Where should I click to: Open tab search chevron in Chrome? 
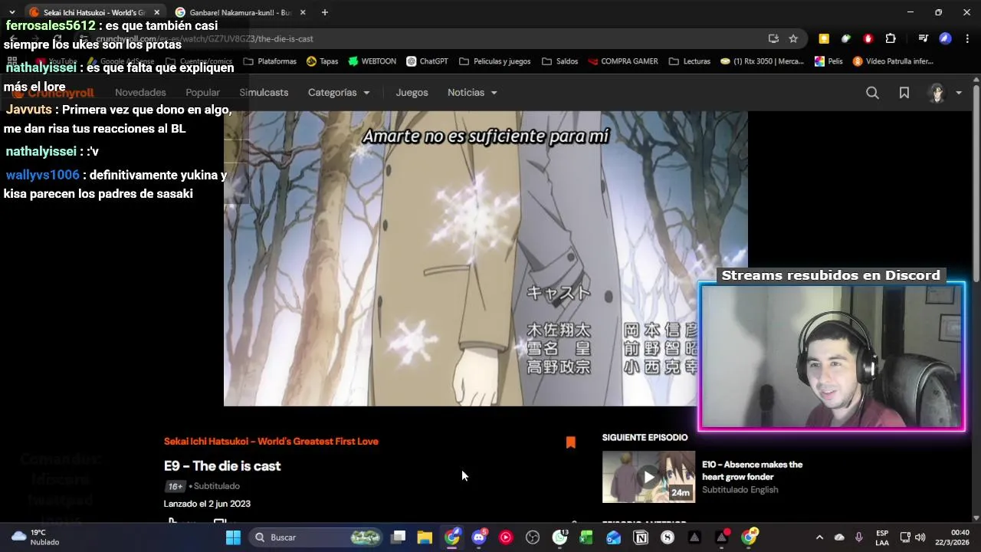[x=11, y=12]
